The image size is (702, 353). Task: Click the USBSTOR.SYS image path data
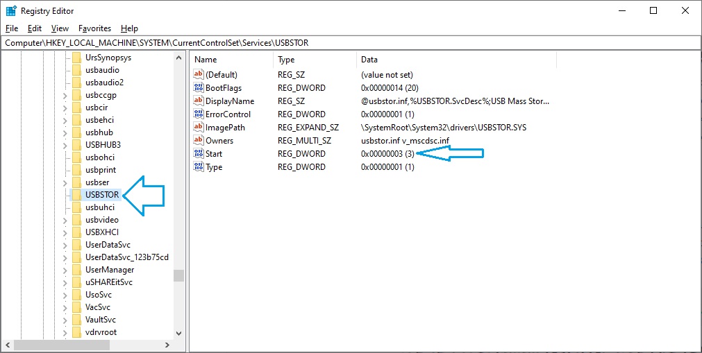(444, 128)
